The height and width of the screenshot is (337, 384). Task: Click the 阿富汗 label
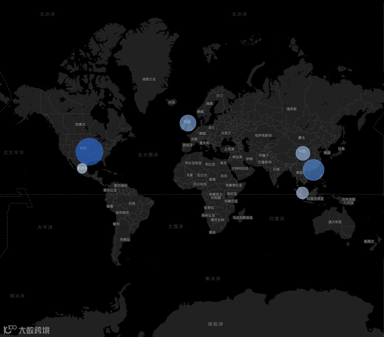264,155
